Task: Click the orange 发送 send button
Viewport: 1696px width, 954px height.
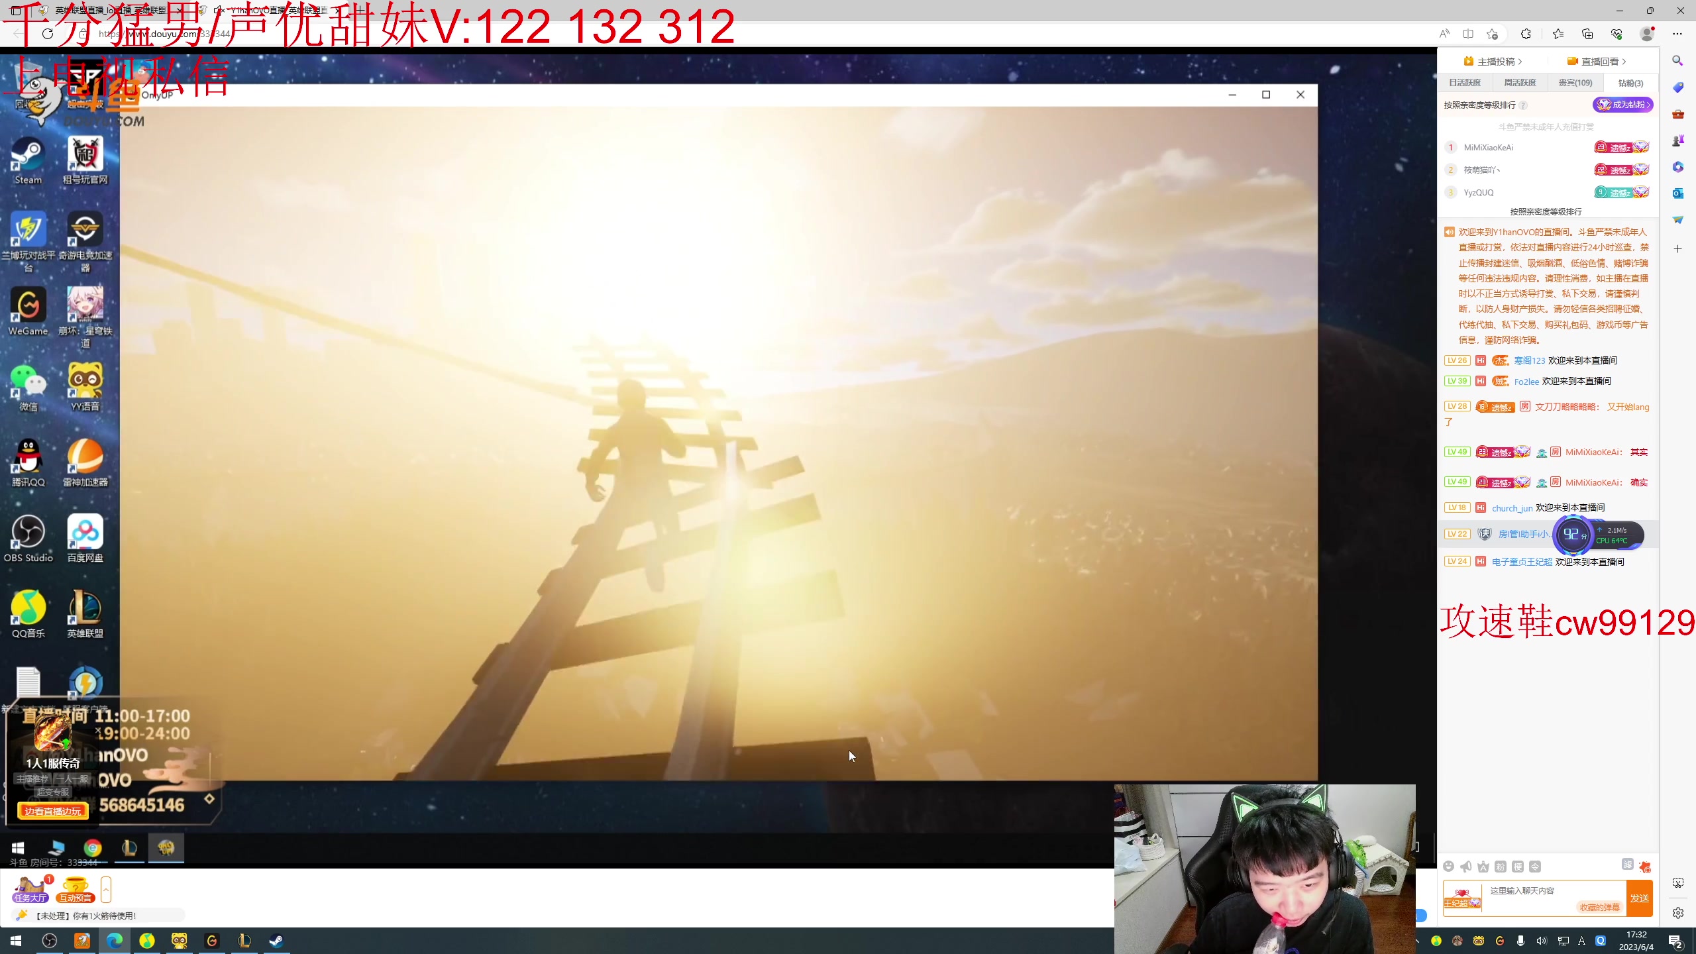Action: [x=1640, y=898]
